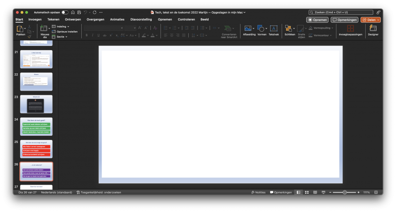Image resolution: width=396 pixels, height=212 pixels.
Task: Switch to normal view icon
Action: 299,192
